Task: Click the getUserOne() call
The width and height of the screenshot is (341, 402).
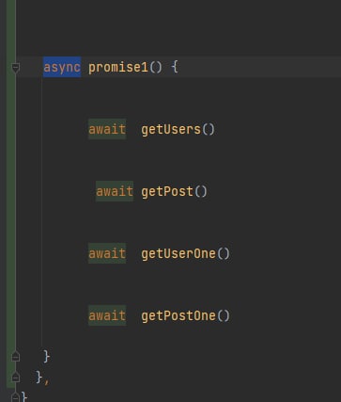Action: tap(186, 253)
